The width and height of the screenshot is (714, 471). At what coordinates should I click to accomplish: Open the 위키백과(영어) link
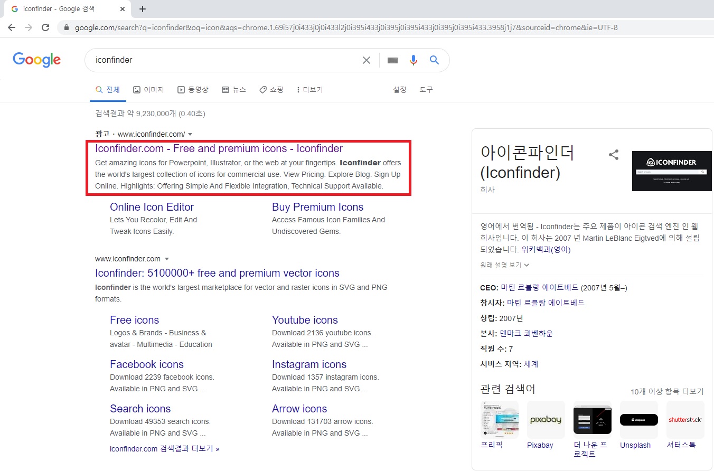coord(546,250)
